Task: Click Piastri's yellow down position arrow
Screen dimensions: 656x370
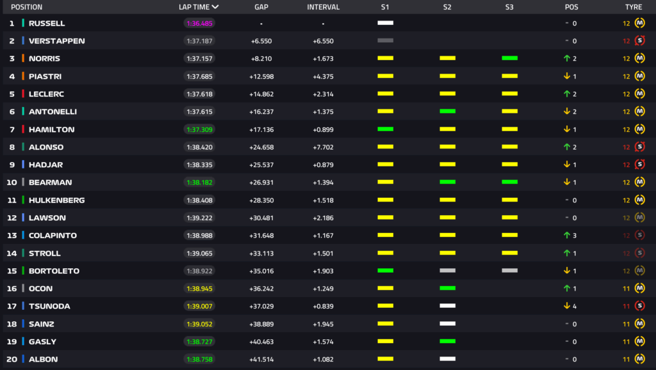Action: [567, 76]
